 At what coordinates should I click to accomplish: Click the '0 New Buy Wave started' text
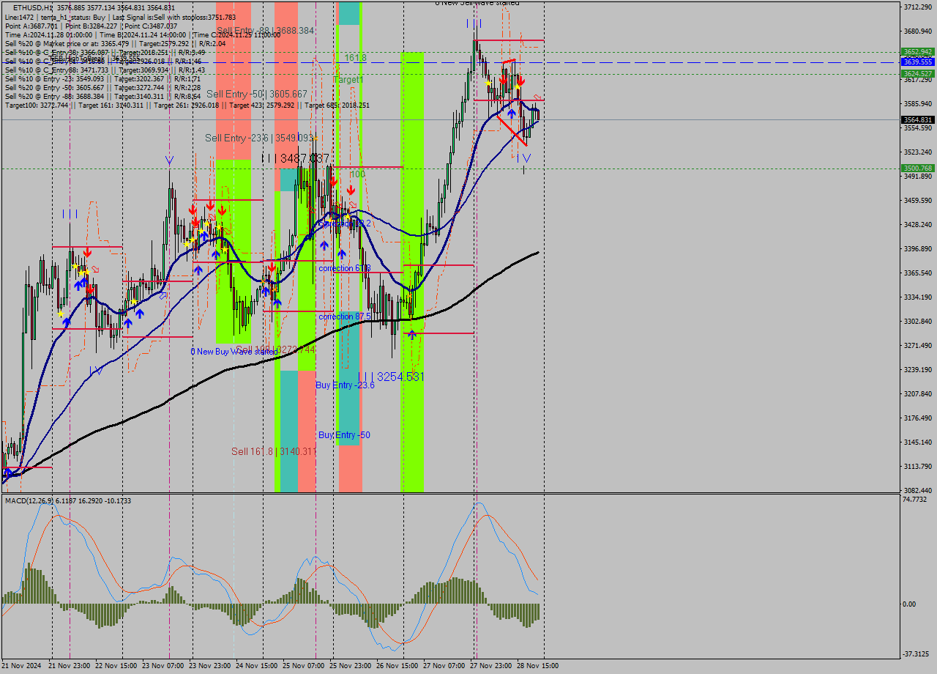pos(234,352)
